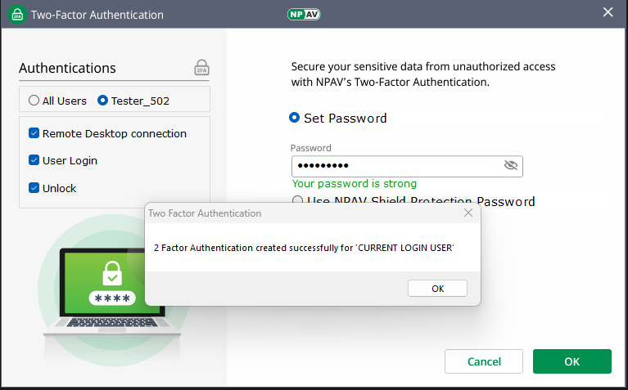This screenshot has height=390, width=628.
Task: Toggle the Unlock checkbox
Action: pos(34,188)
